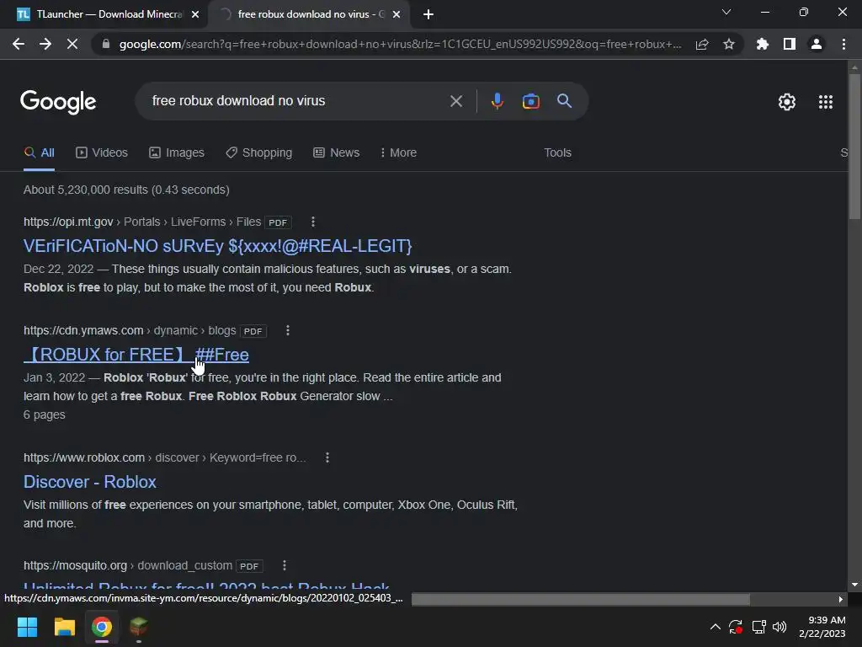Switch to News results
Viewport: 862px width, 647px height.
(337, 153)
